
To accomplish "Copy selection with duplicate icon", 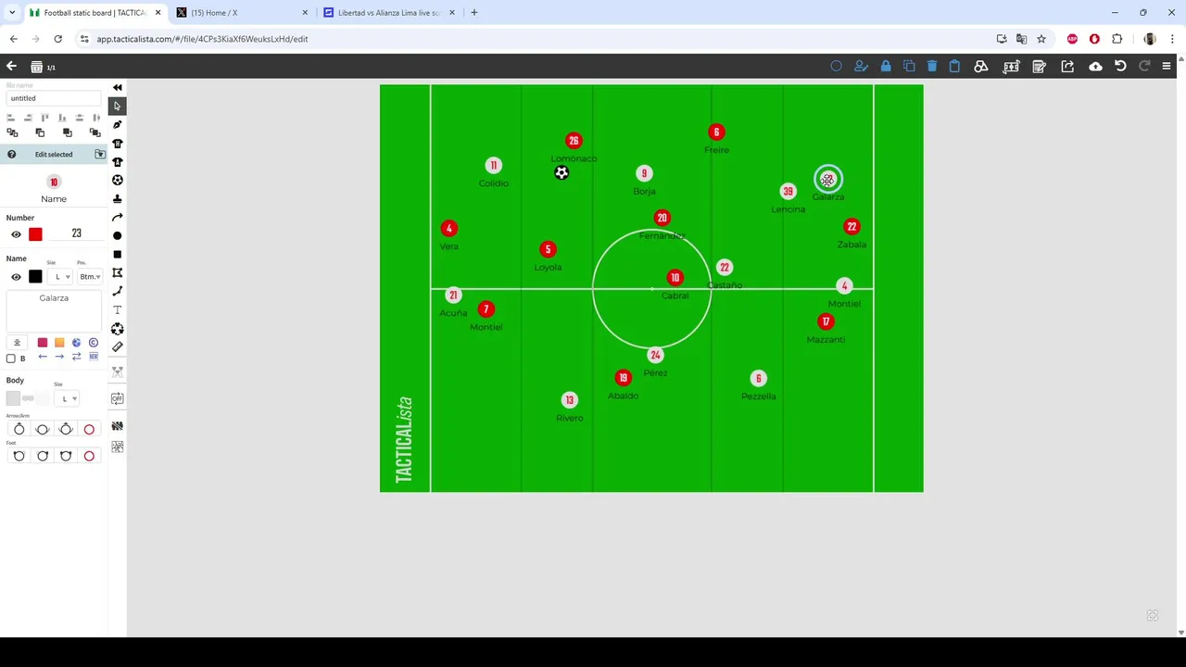I will pyautogui.click(x=909, y=67).
